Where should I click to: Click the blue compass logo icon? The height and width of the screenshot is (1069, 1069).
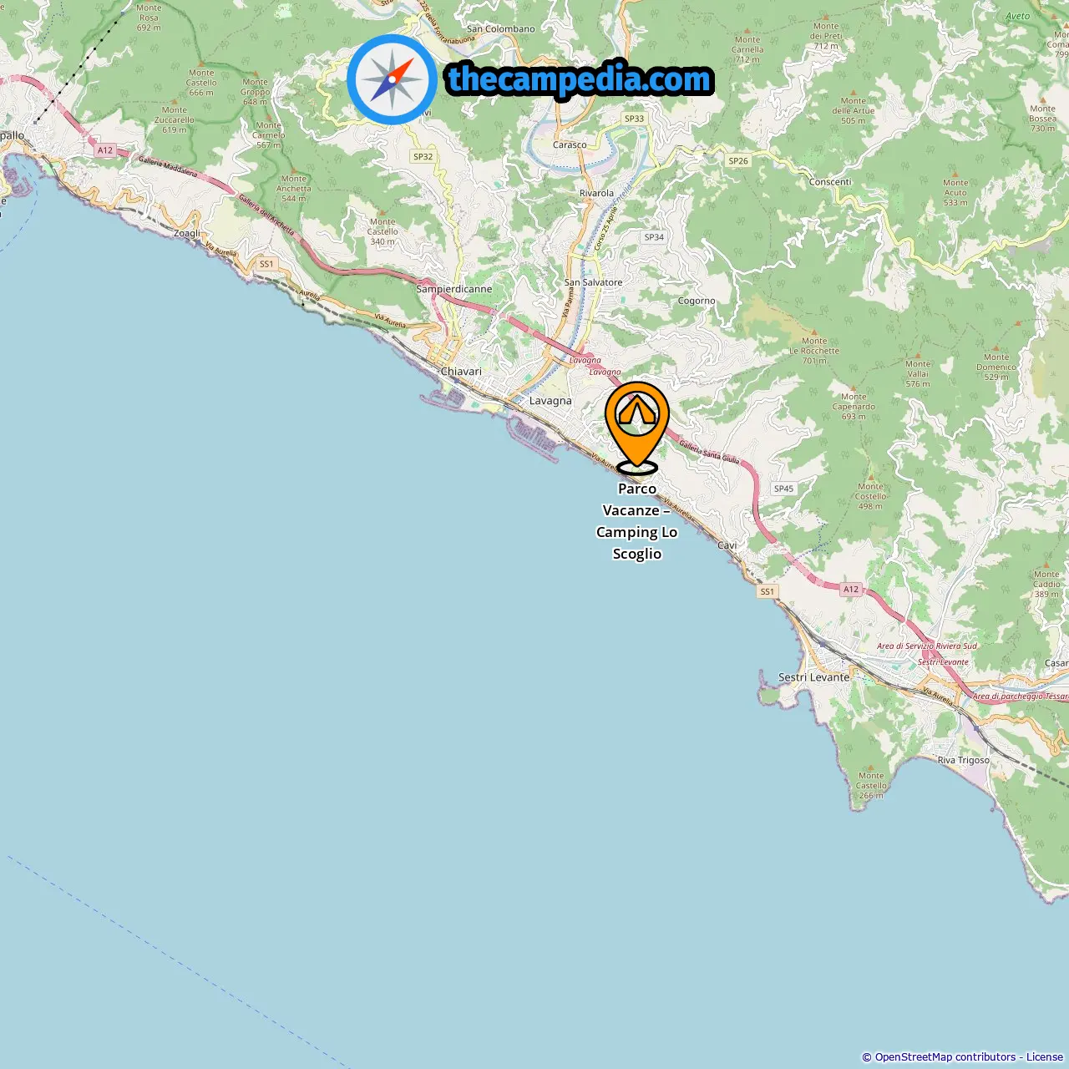point(392,79)
